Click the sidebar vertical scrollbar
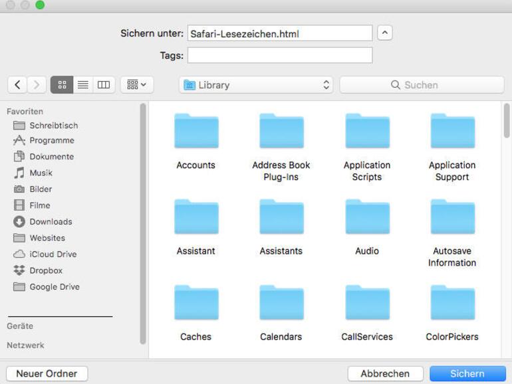The image size is (512, 384). pos(143,224)
